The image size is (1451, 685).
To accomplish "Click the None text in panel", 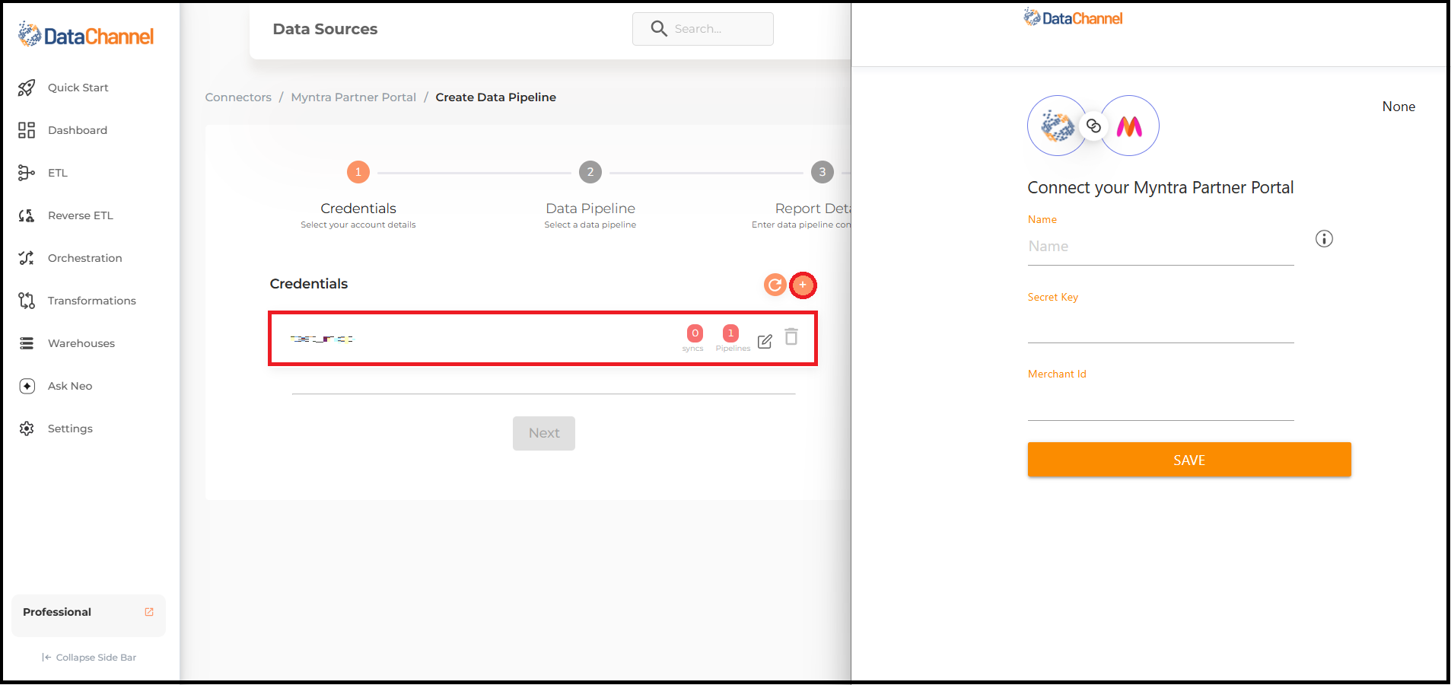I will 1398,107.
